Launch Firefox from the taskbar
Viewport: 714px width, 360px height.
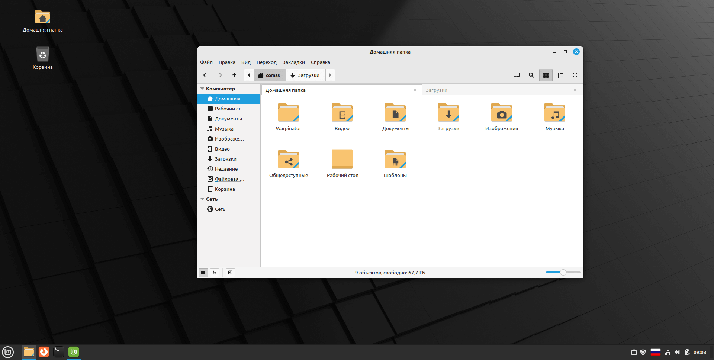[44, 352]
